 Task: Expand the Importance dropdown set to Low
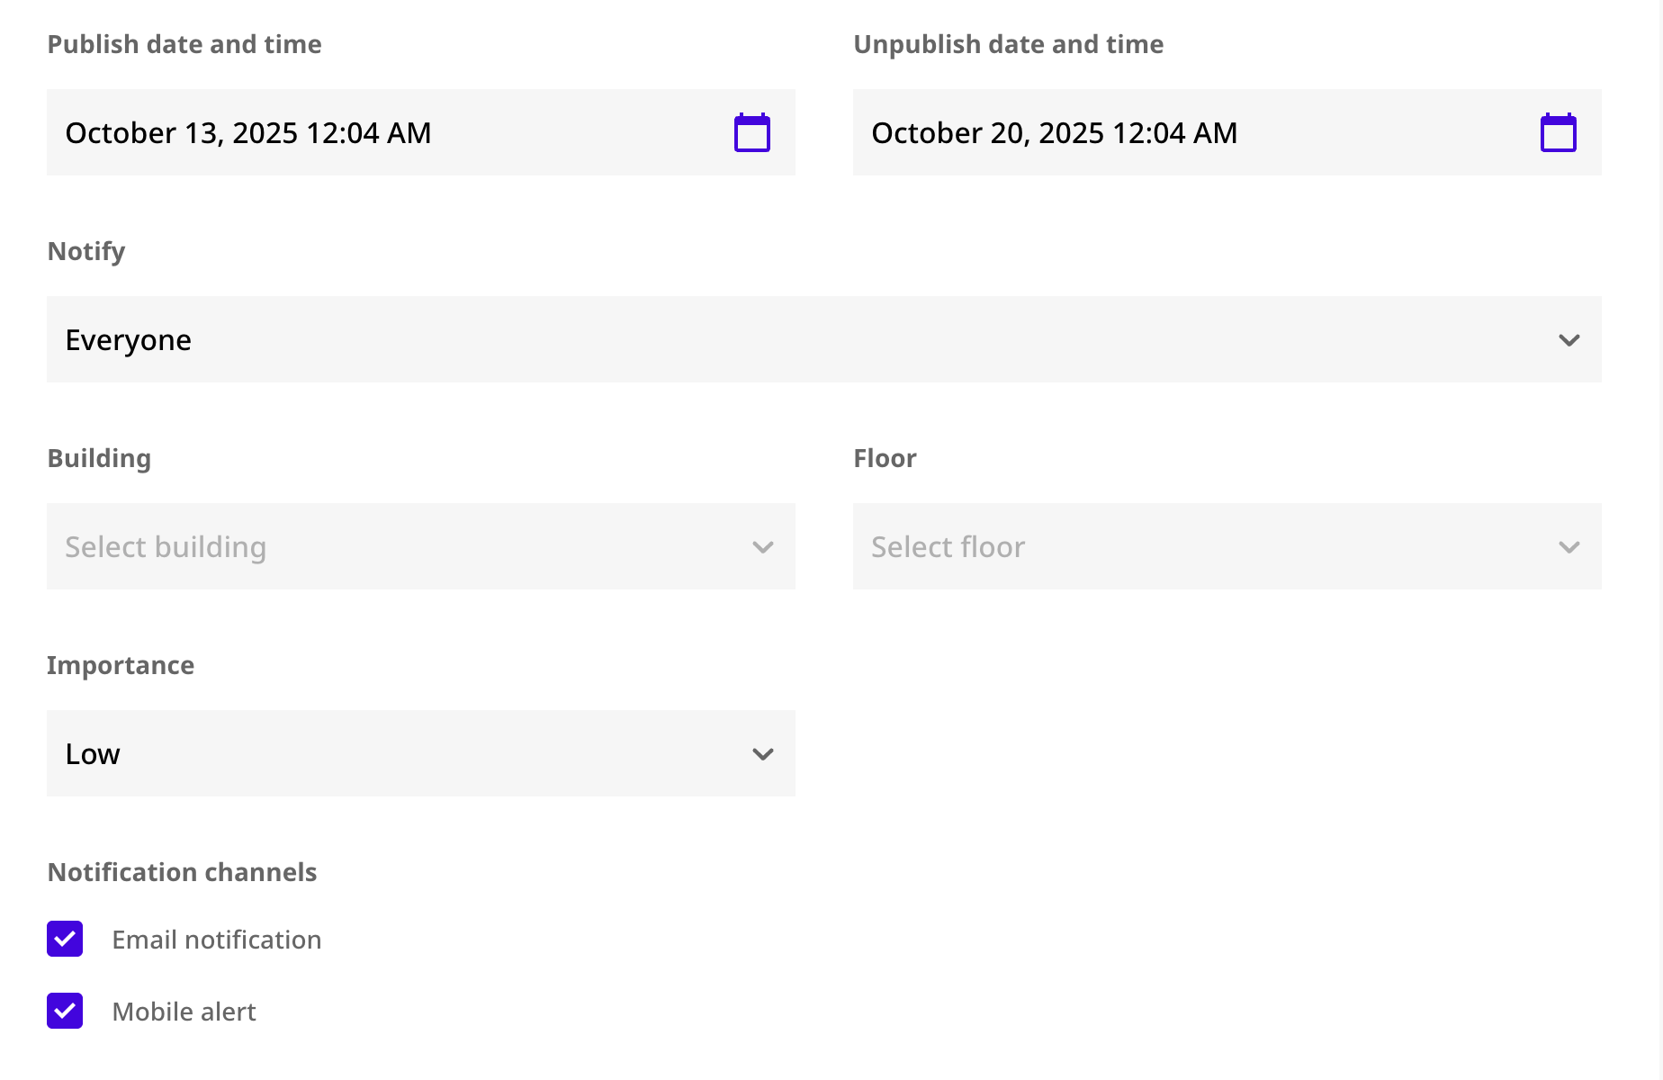click(x=421, y=753)
